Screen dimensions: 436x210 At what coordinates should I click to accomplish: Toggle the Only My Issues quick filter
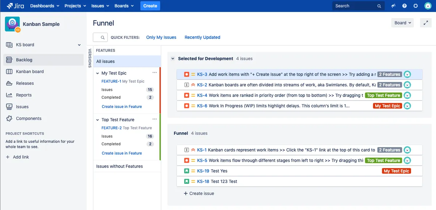(161, 37)
